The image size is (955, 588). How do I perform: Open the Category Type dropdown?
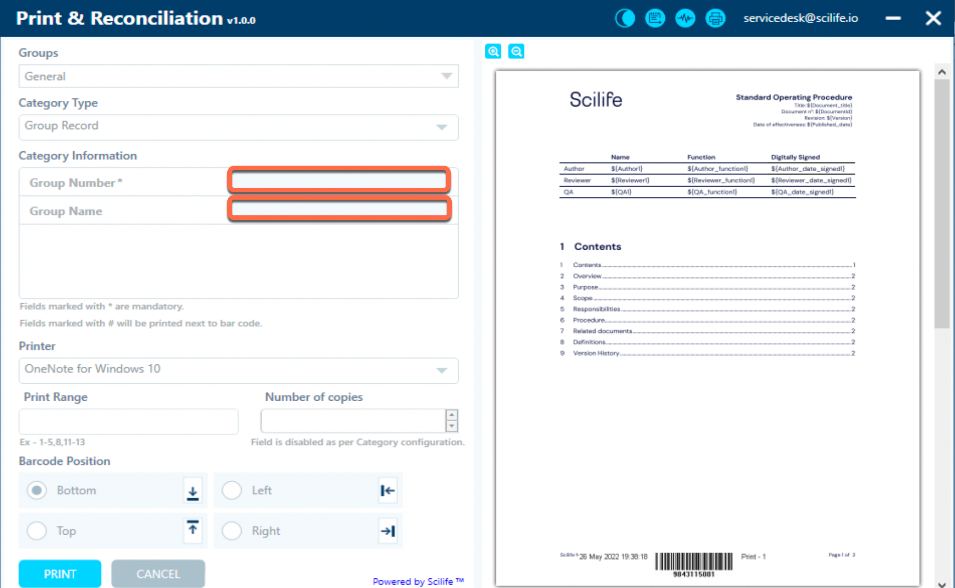click(238, 127)
